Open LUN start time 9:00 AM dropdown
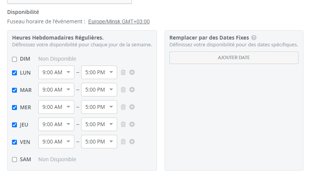This screenshot has width=311, height=171. point(56,72)
